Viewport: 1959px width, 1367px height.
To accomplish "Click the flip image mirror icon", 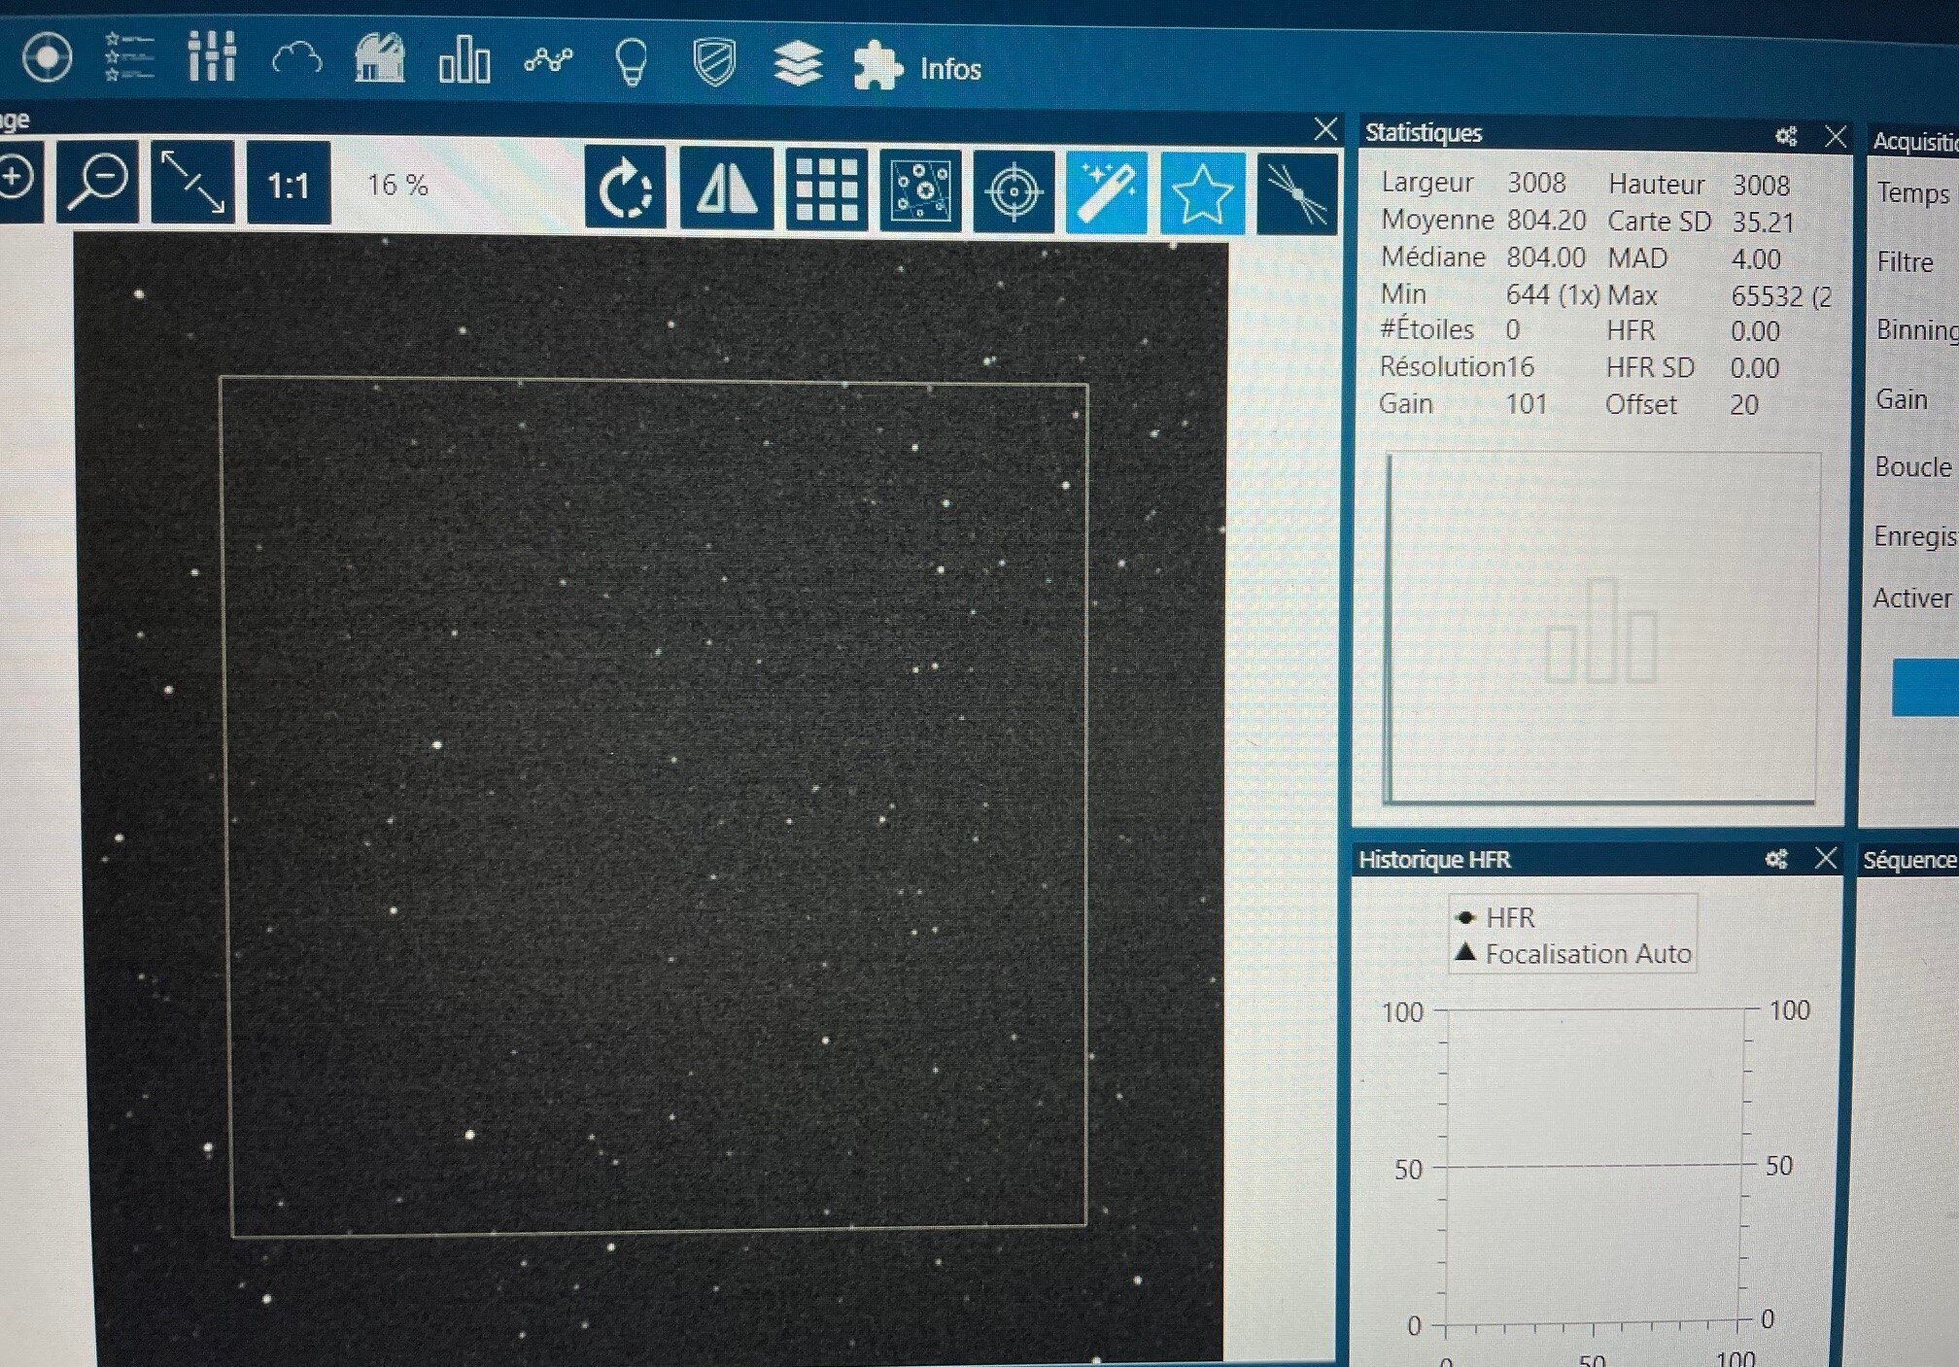I will tap(726, 188).
